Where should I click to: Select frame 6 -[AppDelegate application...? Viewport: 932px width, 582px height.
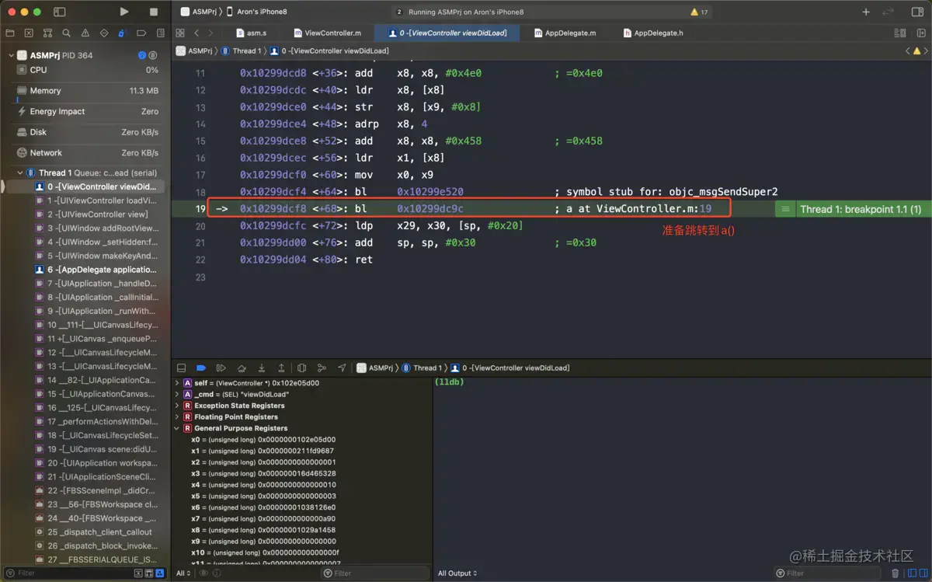(96, 270)
